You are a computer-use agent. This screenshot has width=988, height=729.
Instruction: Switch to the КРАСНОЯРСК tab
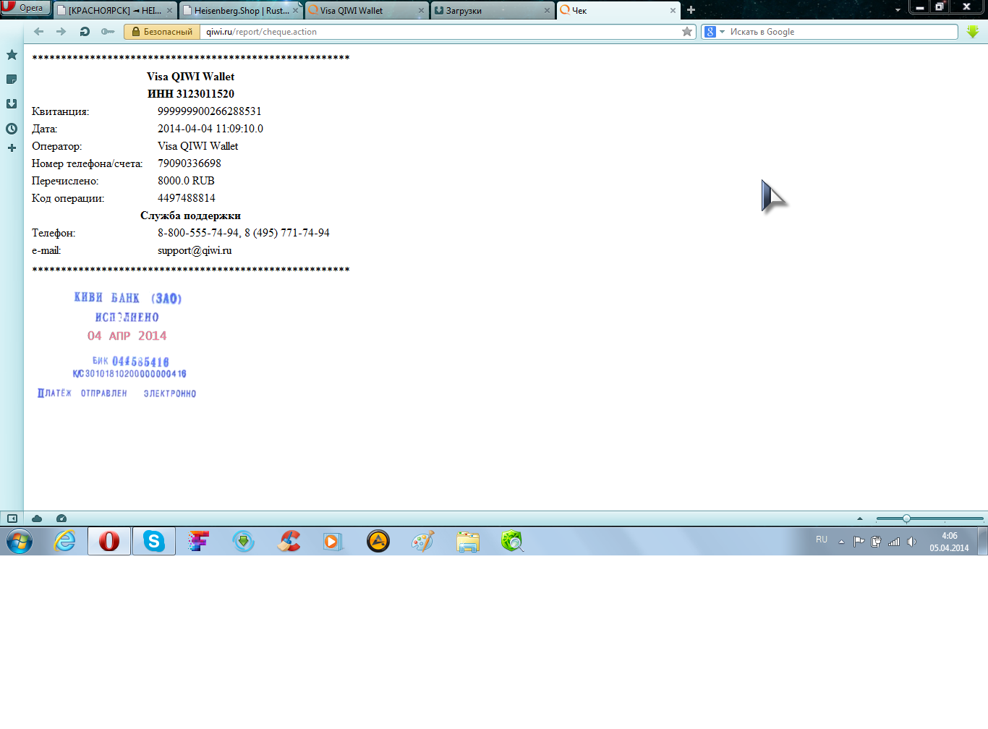pos(114,10)
